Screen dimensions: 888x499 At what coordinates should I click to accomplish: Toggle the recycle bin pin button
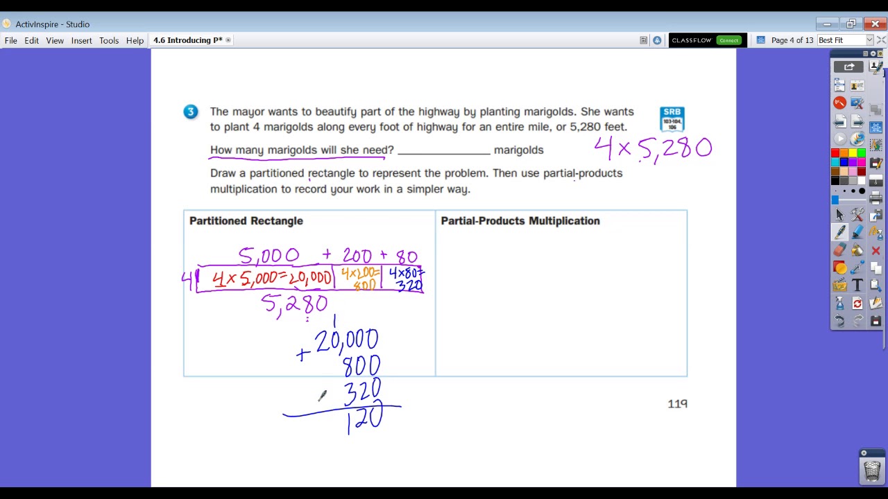(x=864, y=453)
